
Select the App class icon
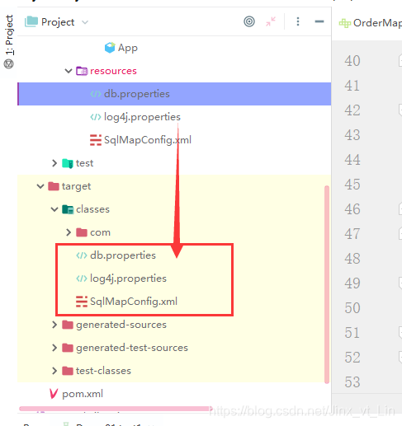coord(110,48)
